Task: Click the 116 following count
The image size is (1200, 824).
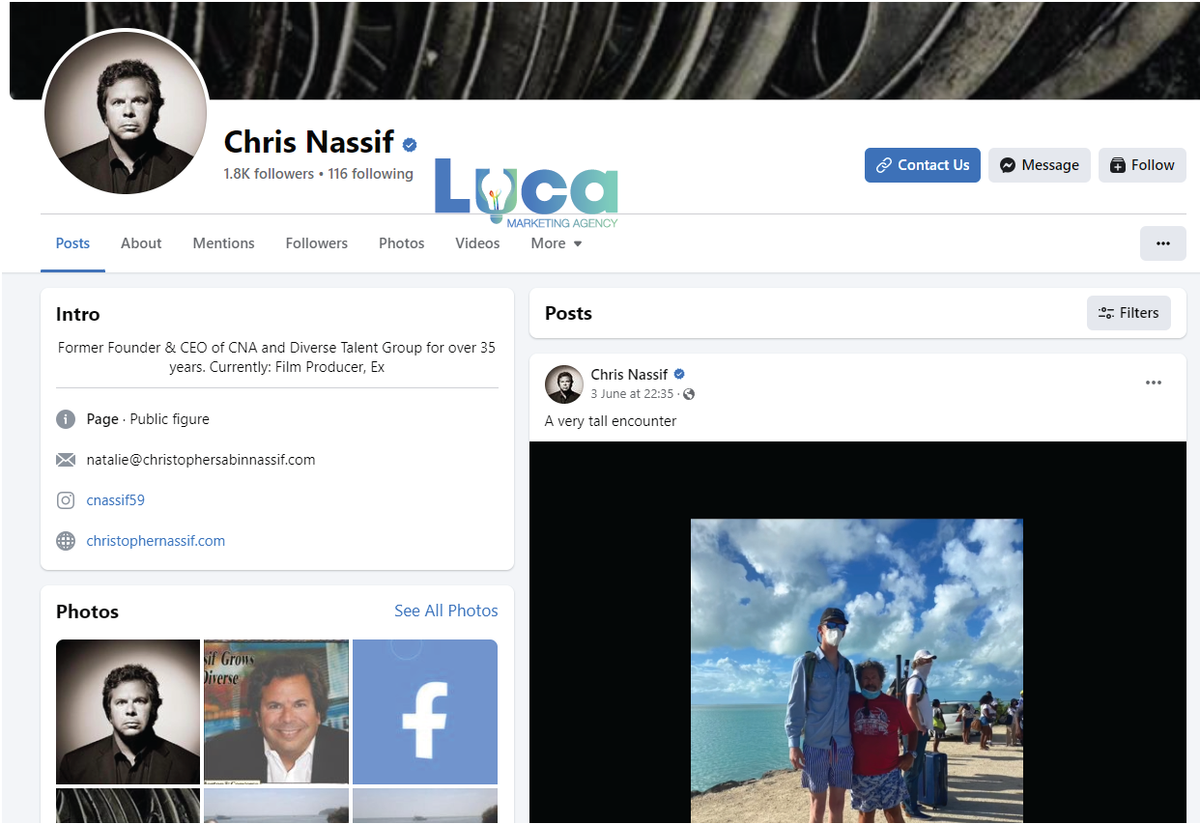Action: tap(371, 174)
